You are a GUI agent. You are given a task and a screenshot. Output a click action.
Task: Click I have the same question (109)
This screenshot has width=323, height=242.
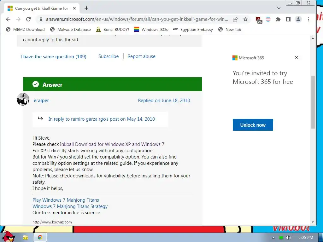click(x=53, y=57)
